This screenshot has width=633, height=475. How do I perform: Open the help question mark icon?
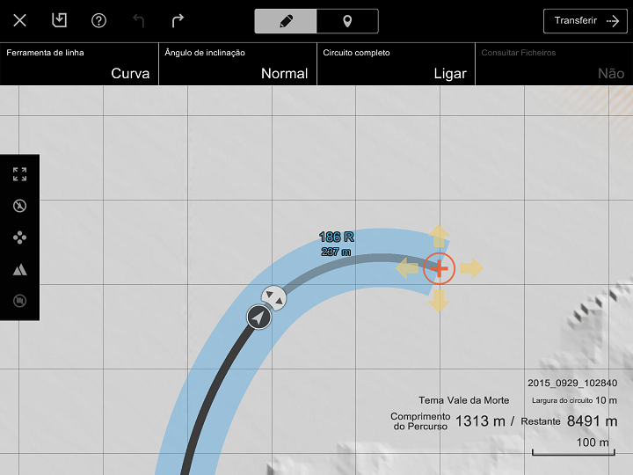coord(99,21)
